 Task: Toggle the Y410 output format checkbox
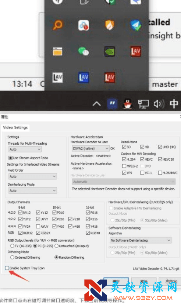pyautogui.click(x=54, y=226)
